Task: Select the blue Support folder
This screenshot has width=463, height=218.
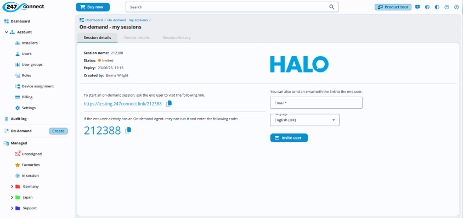Action: click(18, 208)
